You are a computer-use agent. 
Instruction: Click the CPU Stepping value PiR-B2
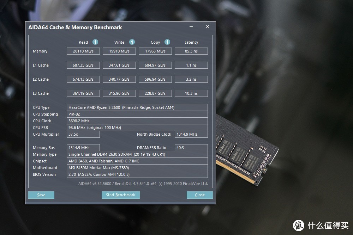click(137, 114)
